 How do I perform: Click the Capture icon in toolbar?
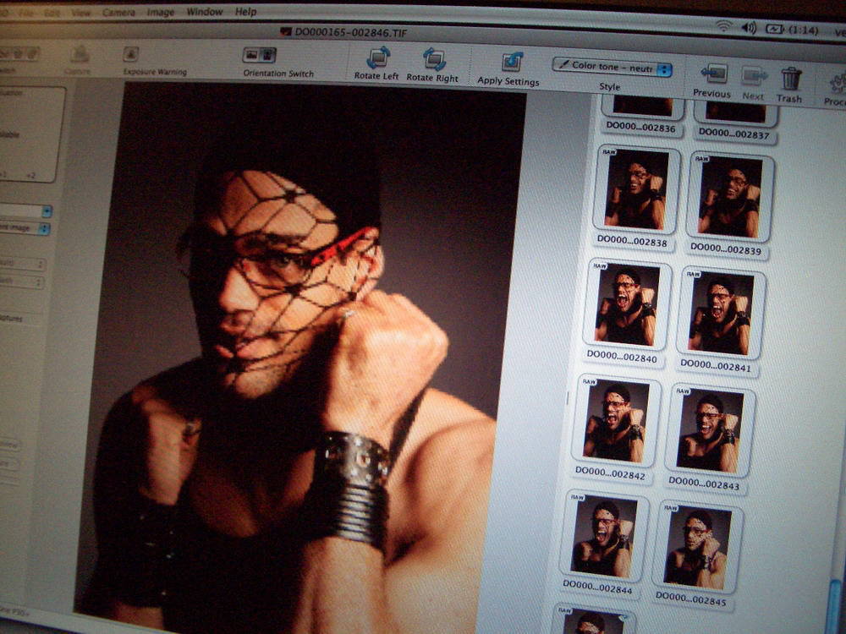click(80, 54)
